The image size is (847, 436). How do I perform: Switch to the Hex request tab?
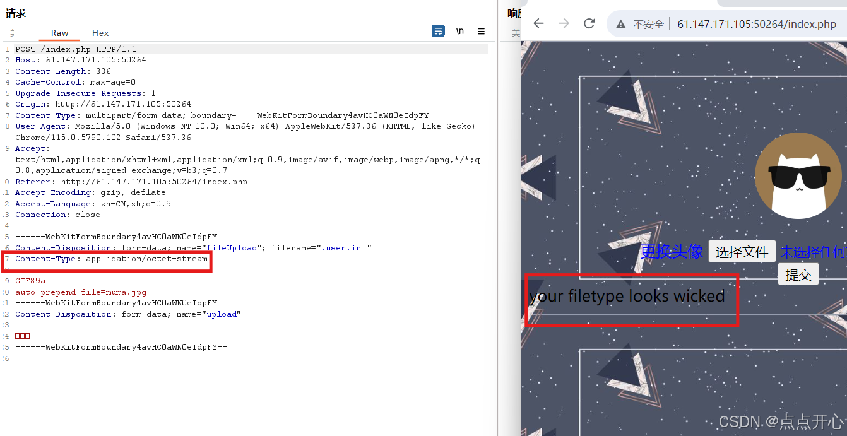(100, 33)
